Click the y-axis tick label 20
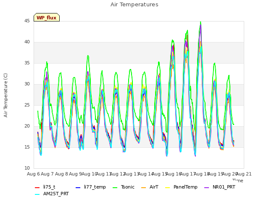 point(27,126)
